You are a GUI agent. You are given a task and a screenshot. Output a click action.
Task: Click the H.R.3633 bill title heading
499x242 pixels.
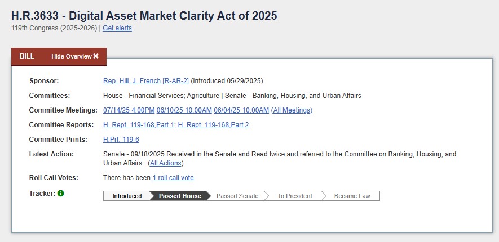point(144,16)
